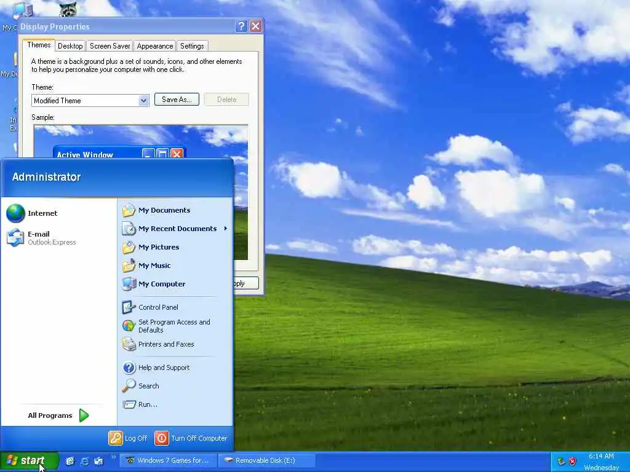The image size is (630, 472).
Task: Open Search from Start menu
Action: (x=175, y=386)
